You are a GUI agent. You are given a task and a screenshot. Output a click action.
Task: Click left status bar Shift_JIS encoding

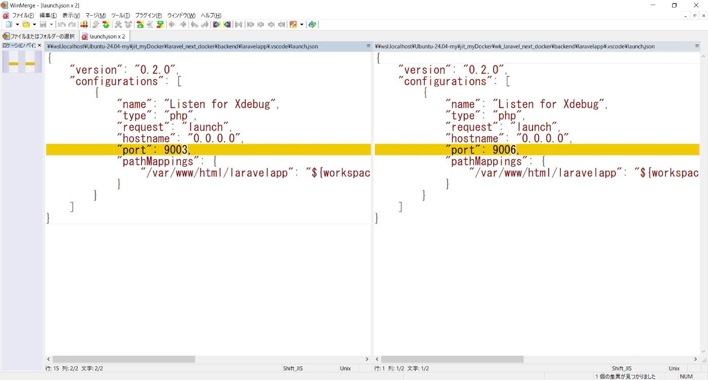tap(293, 368)
